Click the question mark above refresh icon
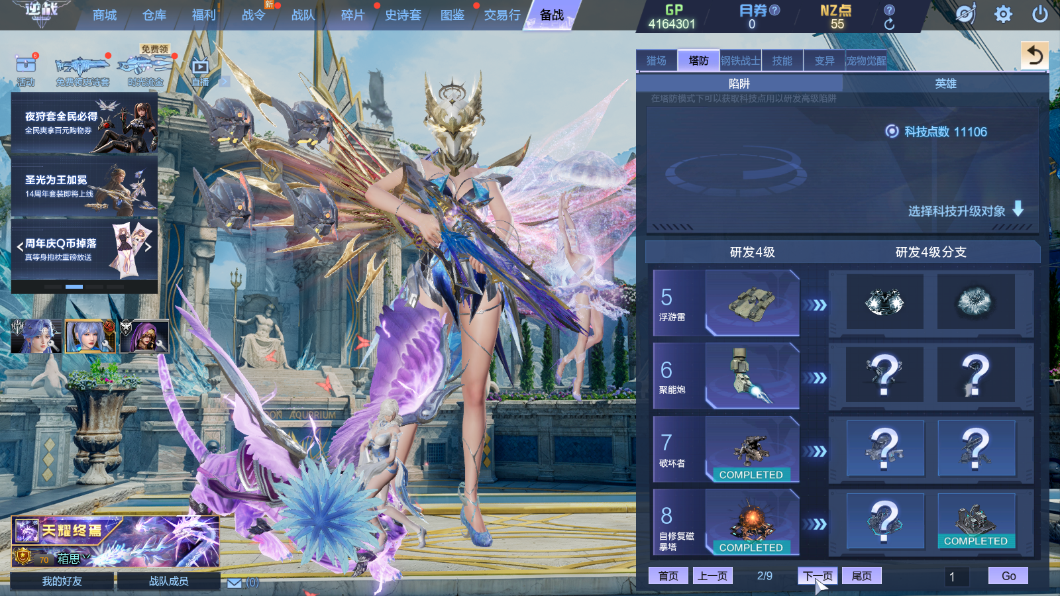This screenshot has width=1060, height=596. coord(889,9)
